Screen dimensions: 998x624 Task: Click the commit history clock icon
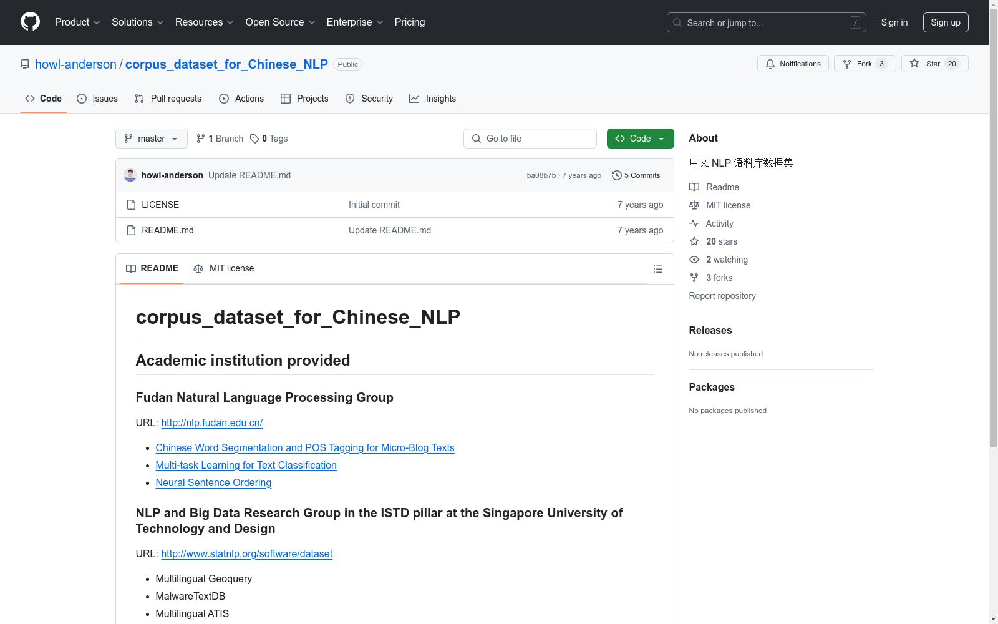(x=617, y=175)
